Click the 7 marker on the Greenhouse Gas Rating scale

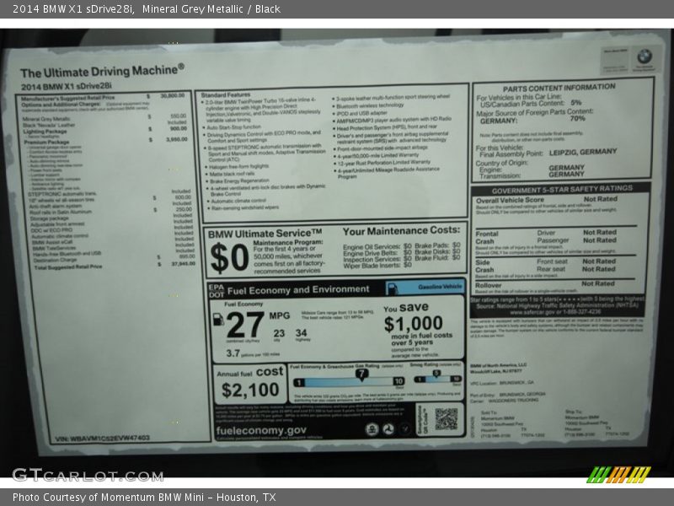point(361,372)
